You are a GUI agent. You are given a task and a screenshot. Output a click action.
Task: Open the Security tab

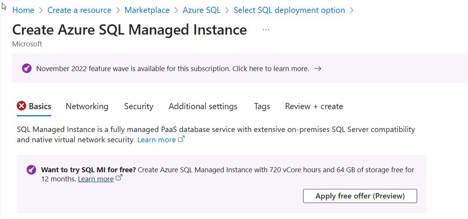(x=138, y=106)
